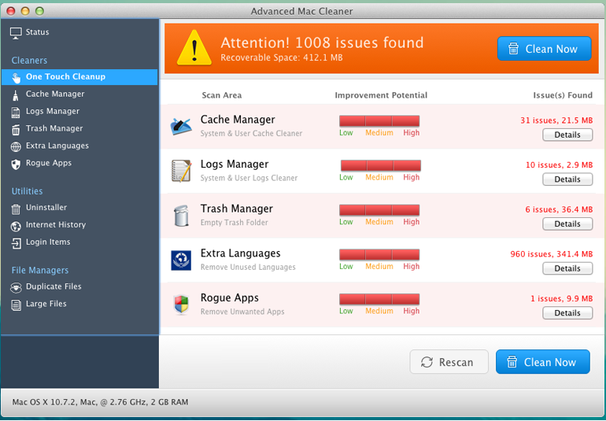Click the Duplicate Files icon
The height and width of the screenshot is (421, 606).
(x=16, y=288)
